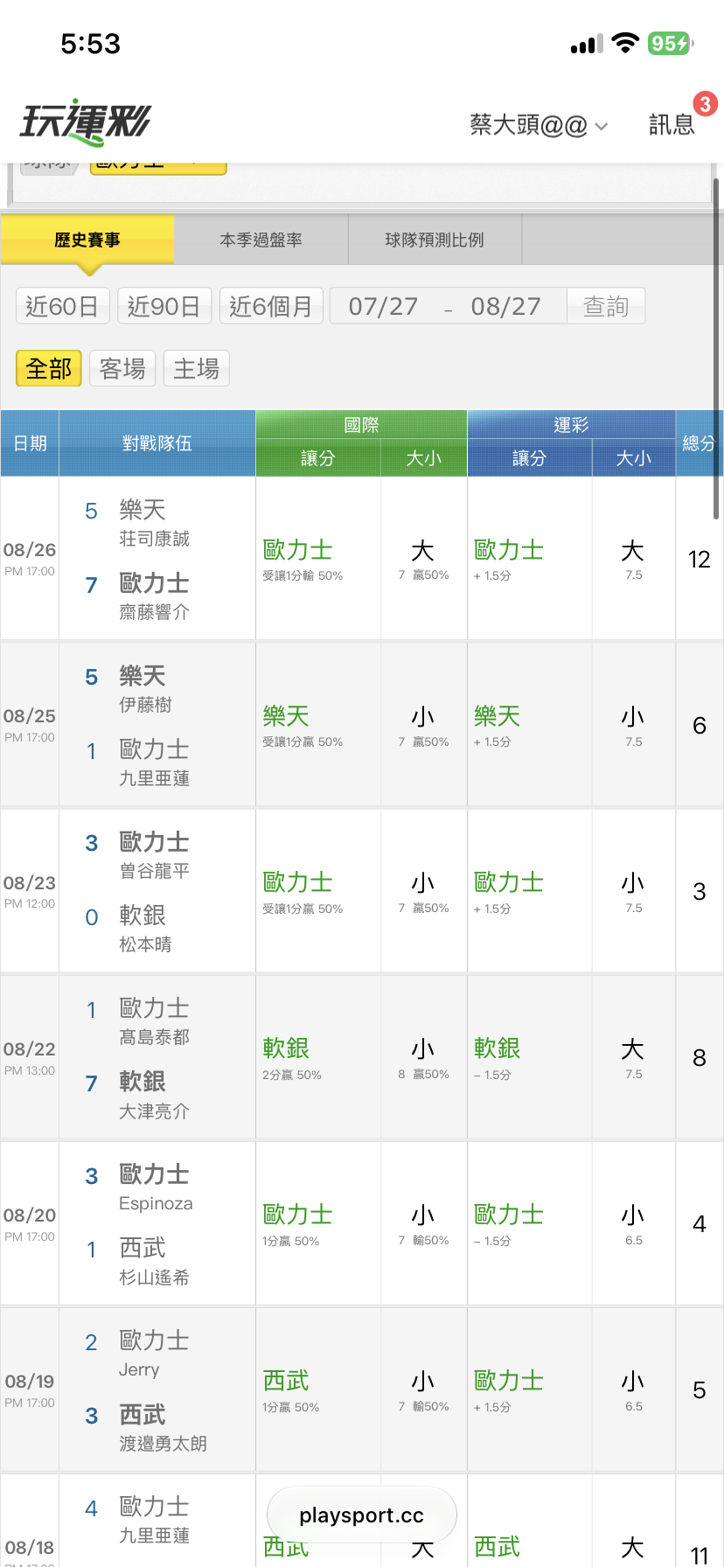Click the 08/19 date cell
The width and height of the screenshot is (724, 1567).
click(30, 1389)
